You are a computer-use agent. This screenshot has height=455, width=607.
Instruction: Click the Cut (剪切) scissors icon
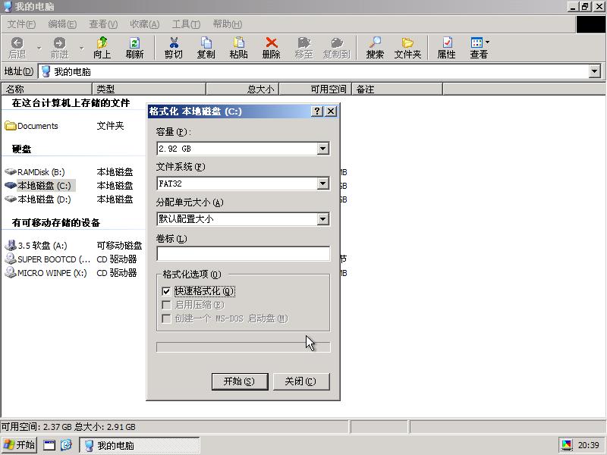(x=174, y=42)
